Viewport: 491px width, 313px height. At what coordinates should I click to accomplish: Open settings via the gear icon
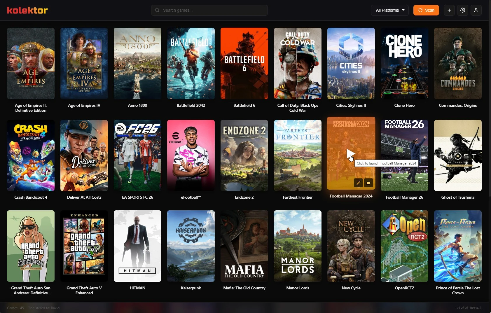pos(462,10)
